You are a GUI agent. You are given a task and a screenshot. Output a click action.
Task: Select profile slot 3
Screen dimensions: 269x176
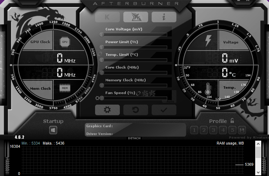(214, 130)
